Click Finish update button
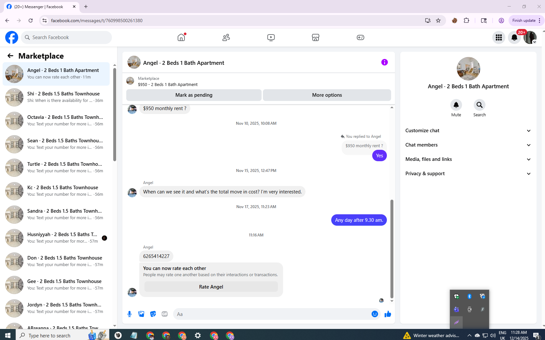 click(526, 21)
